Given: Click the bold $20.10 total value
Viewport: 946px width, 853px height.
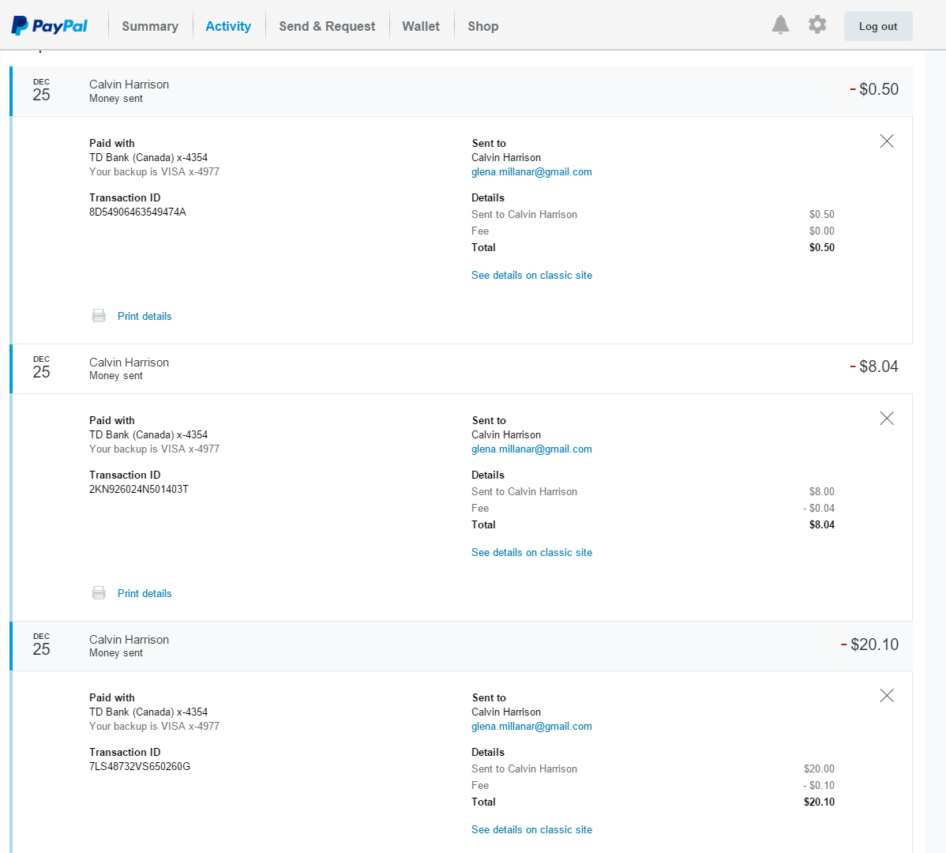Looking at the screenshot, I should coord(820,802).
